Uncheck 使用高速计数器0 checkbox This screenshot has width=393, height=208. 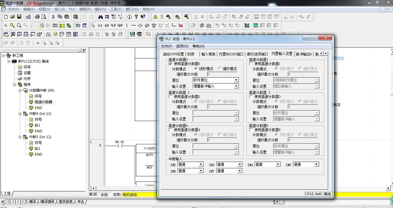[171, 64]
